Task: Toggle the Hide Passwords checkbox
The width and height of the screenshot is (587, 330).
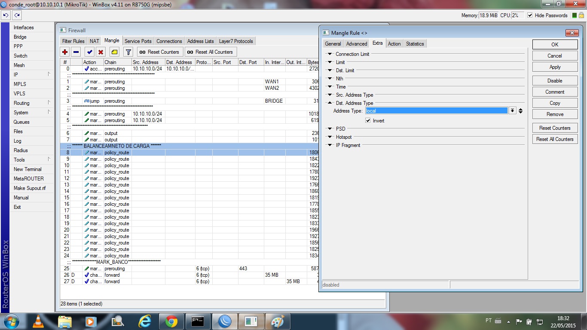Action: click(x=530, y=15)
